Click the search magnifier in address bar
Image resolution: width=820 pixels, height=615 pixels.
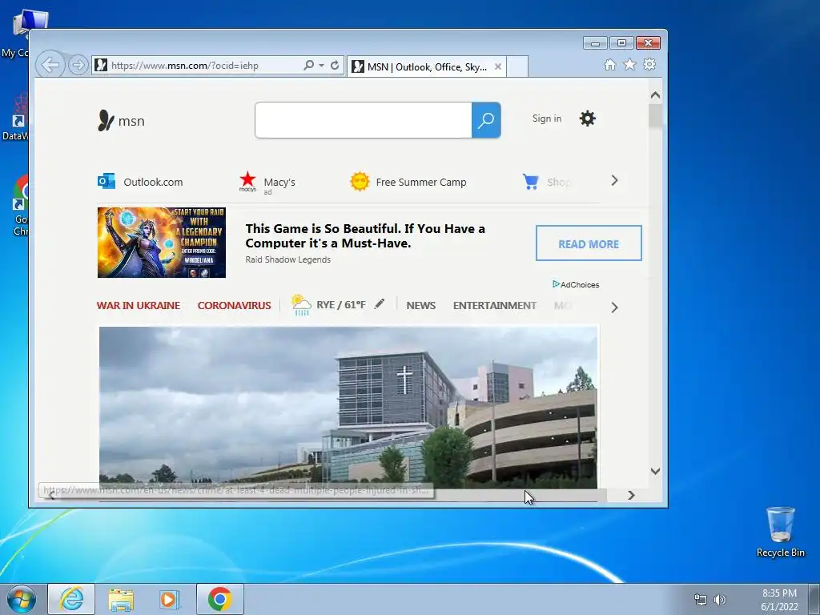[x=308, y=66]
